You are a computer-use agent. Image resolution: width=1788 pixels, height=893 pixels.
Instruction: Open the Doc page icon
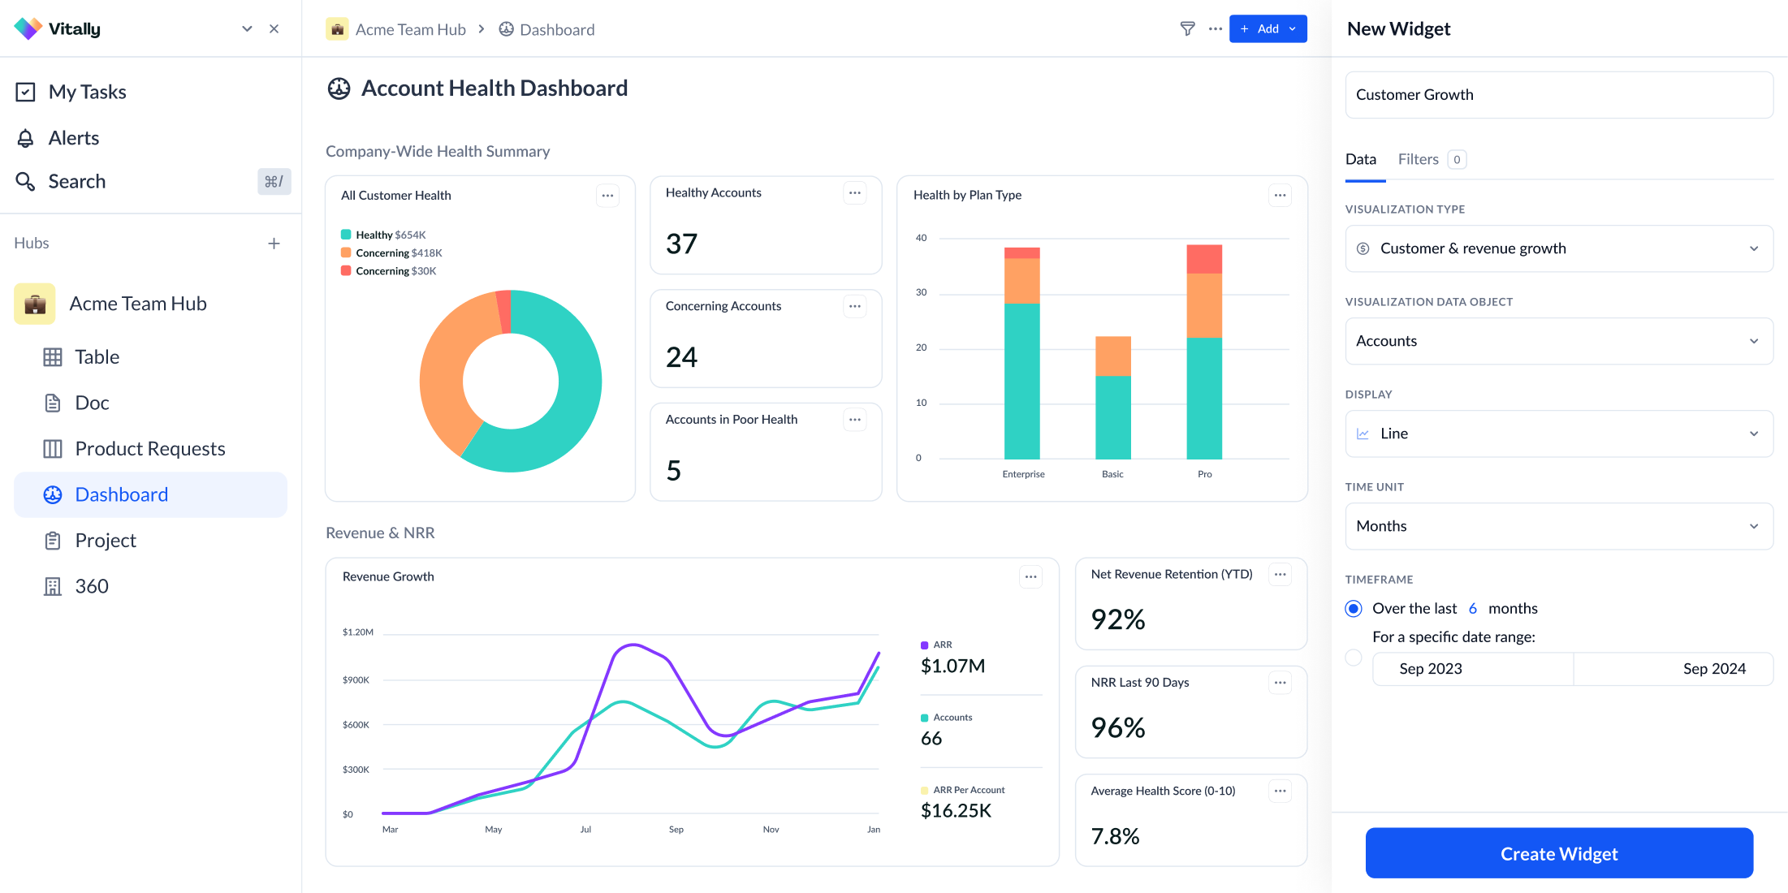click(x=53, y=403)
